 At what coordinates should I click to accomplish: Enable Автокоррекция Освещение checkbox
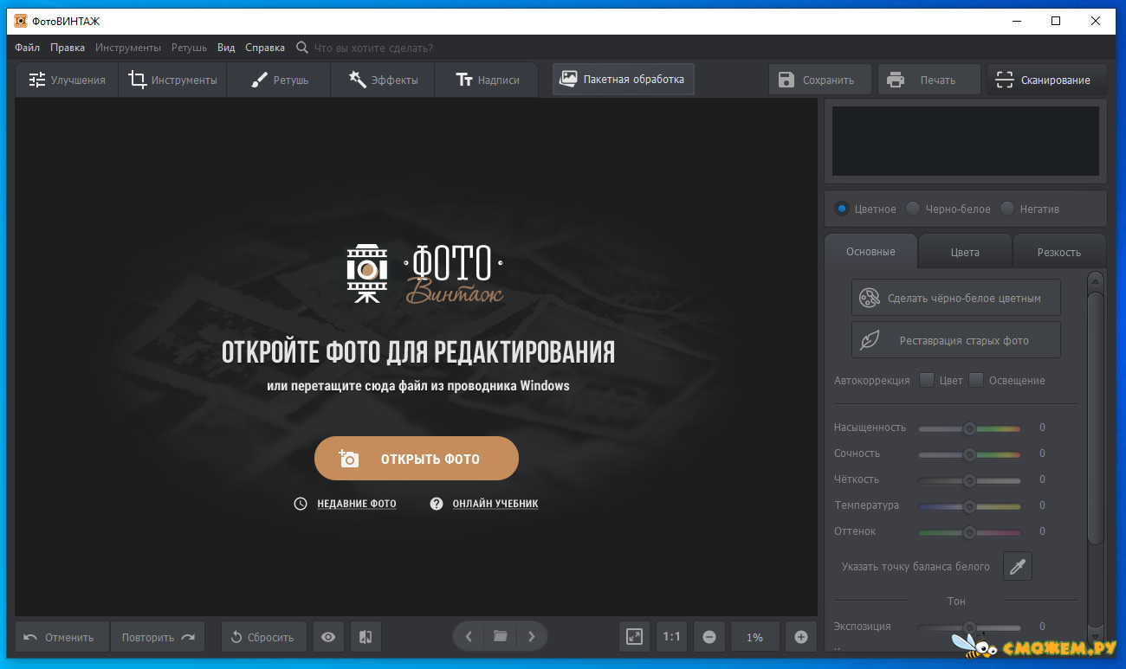coord(976,380)
